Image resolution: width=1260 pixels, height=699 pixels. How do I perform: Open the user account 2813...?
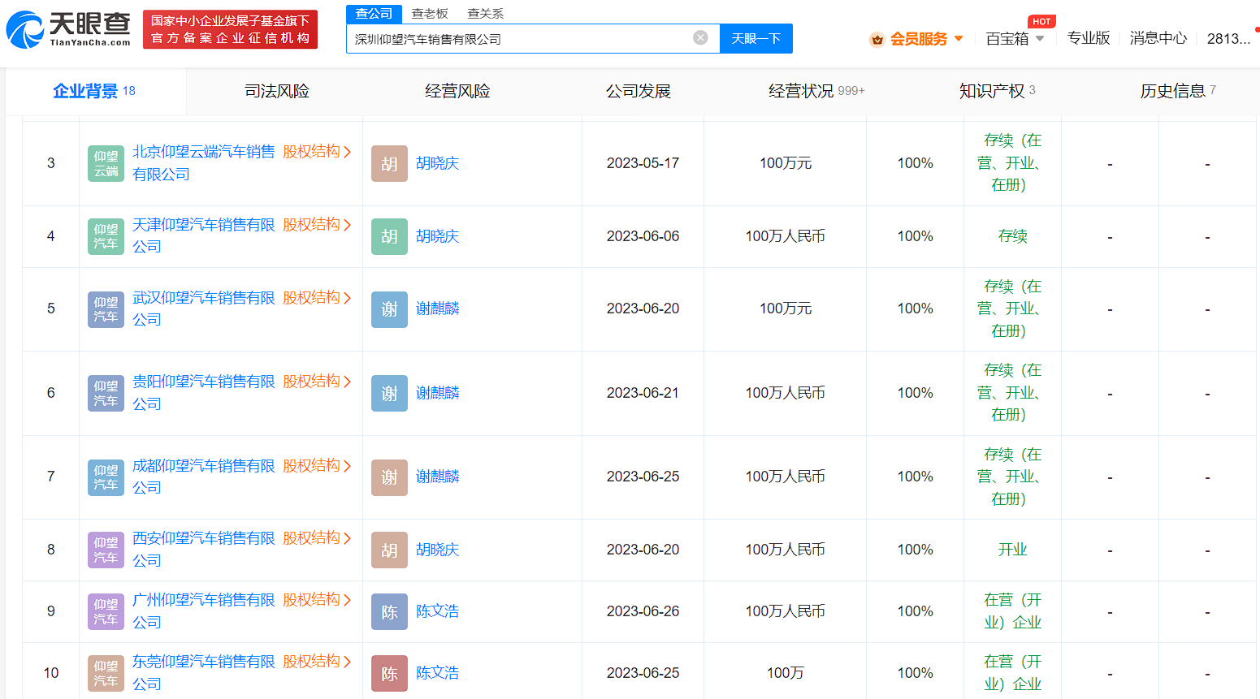pyautogui.click(x=1228, y=39)
